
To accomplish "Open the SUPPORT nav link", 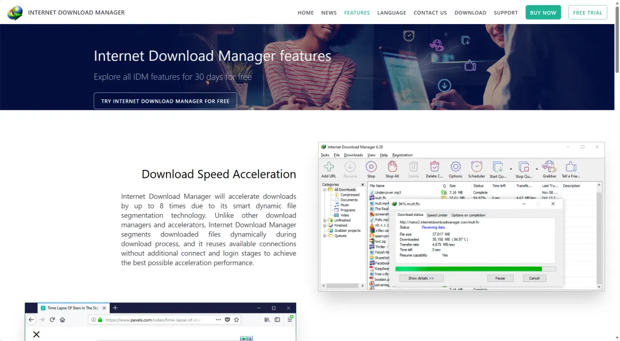I will point(505,13).
